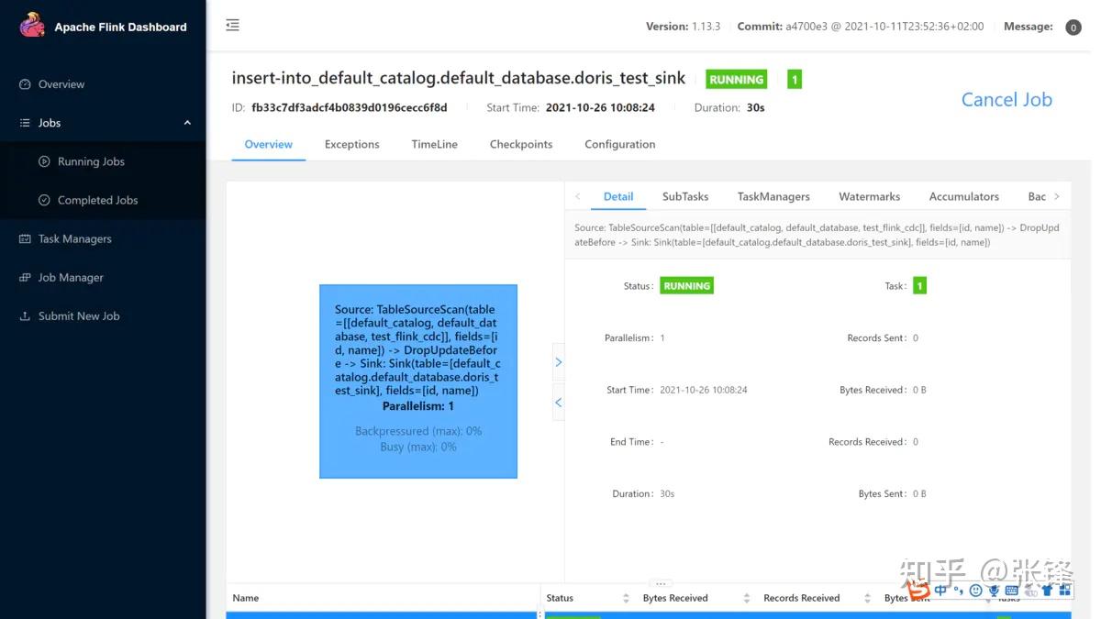1101x619 pixels.
Task: Click the Cancel Job link
Action: pyautogui.click(x=1006, y=99)
